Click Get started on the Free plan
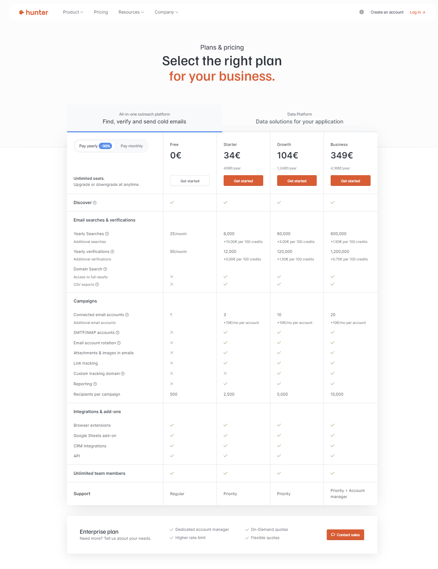Image resolution: width=438 pixels, height=569 pixels. pyautogui.click(x=190, y=181)
